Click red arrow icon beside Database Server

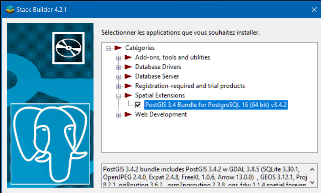[x=128, y=76]
